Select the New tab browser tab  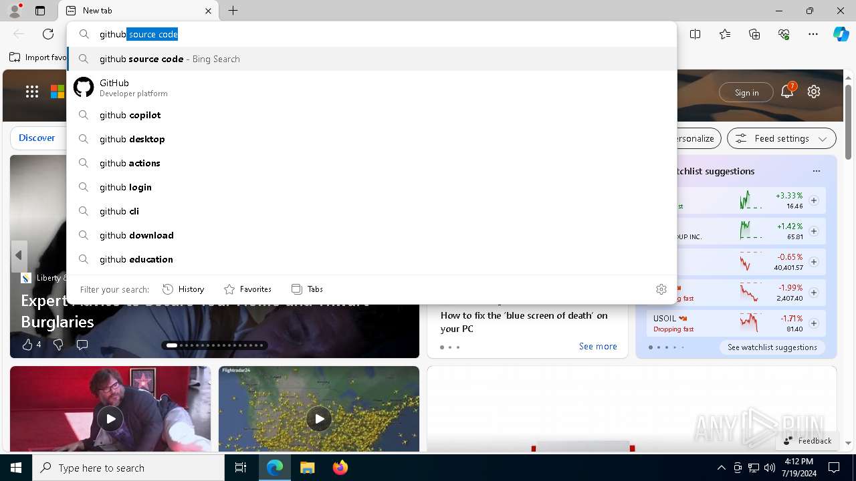(139, 11)
